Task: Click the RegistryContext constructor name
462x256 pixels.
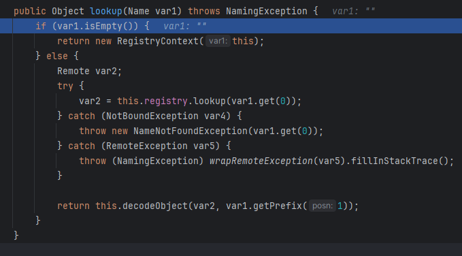Action: click(158, 41)
